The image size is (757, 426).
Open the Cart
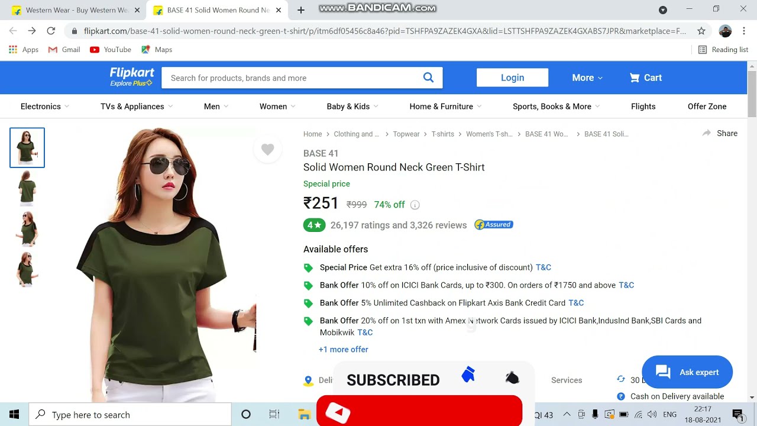tap(645, 78)
